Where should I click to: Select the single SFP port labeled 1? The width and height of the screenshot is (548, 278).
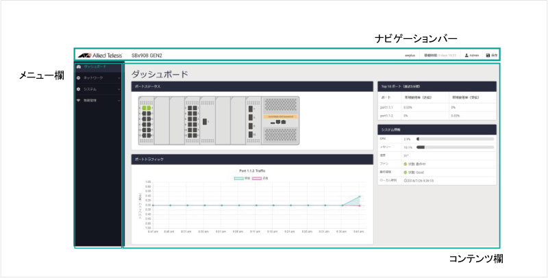click(204, 121)
